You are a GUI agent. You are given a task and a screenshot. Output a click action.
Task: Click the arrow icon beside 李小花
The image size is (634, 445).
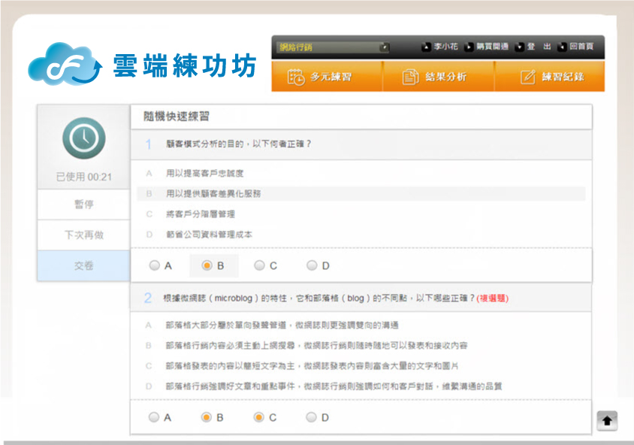tap(427, 47)
